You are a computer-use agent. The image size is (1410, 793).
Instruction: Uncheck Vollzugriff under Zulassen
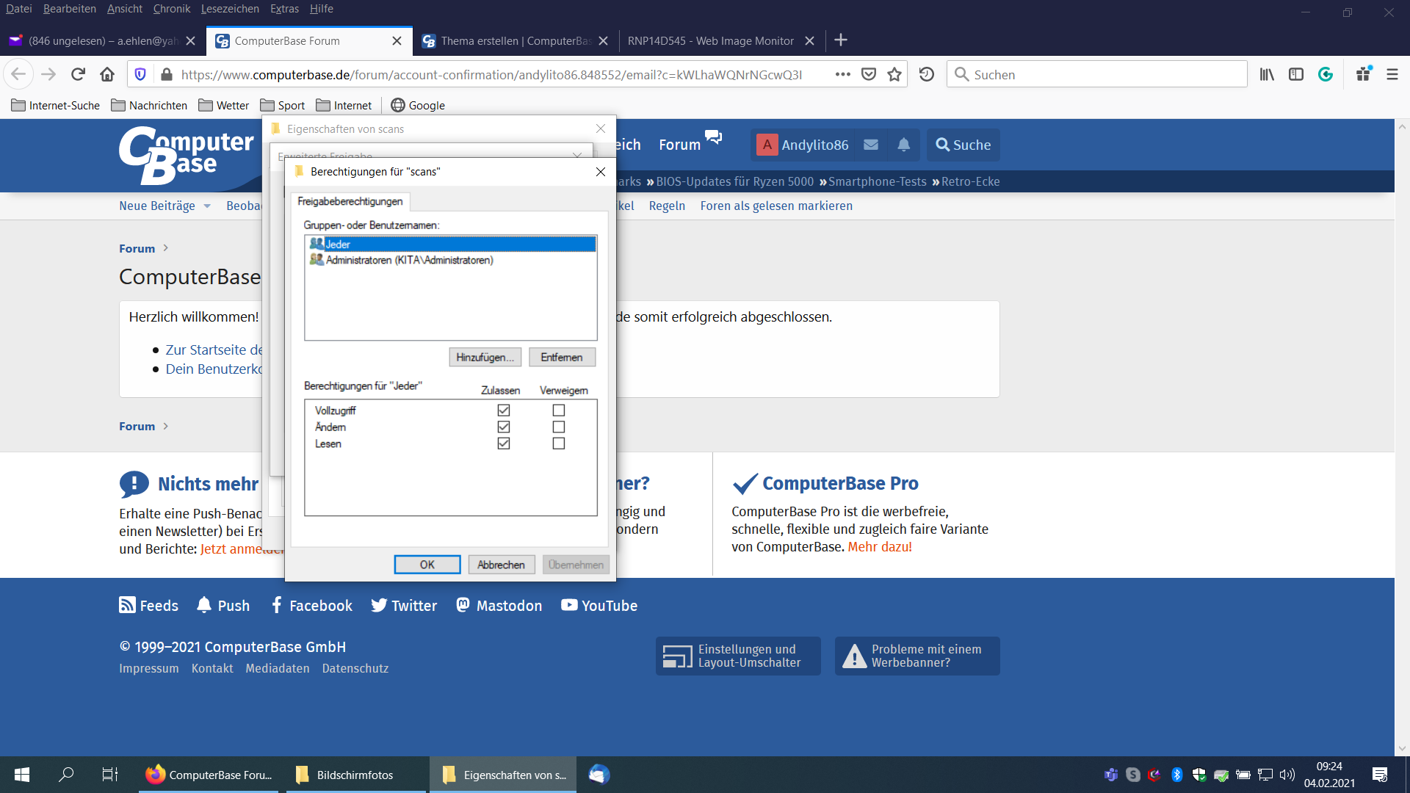coord(504,410)
